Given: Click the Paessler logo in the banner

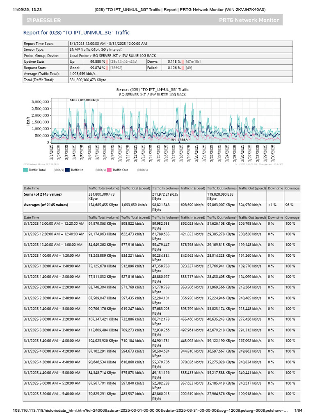Looking at the screenshot, I should [44, 20].
